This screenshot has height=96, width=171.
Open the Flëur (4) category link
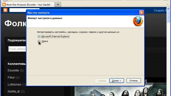pyautogui.click(x=14, y=78)
